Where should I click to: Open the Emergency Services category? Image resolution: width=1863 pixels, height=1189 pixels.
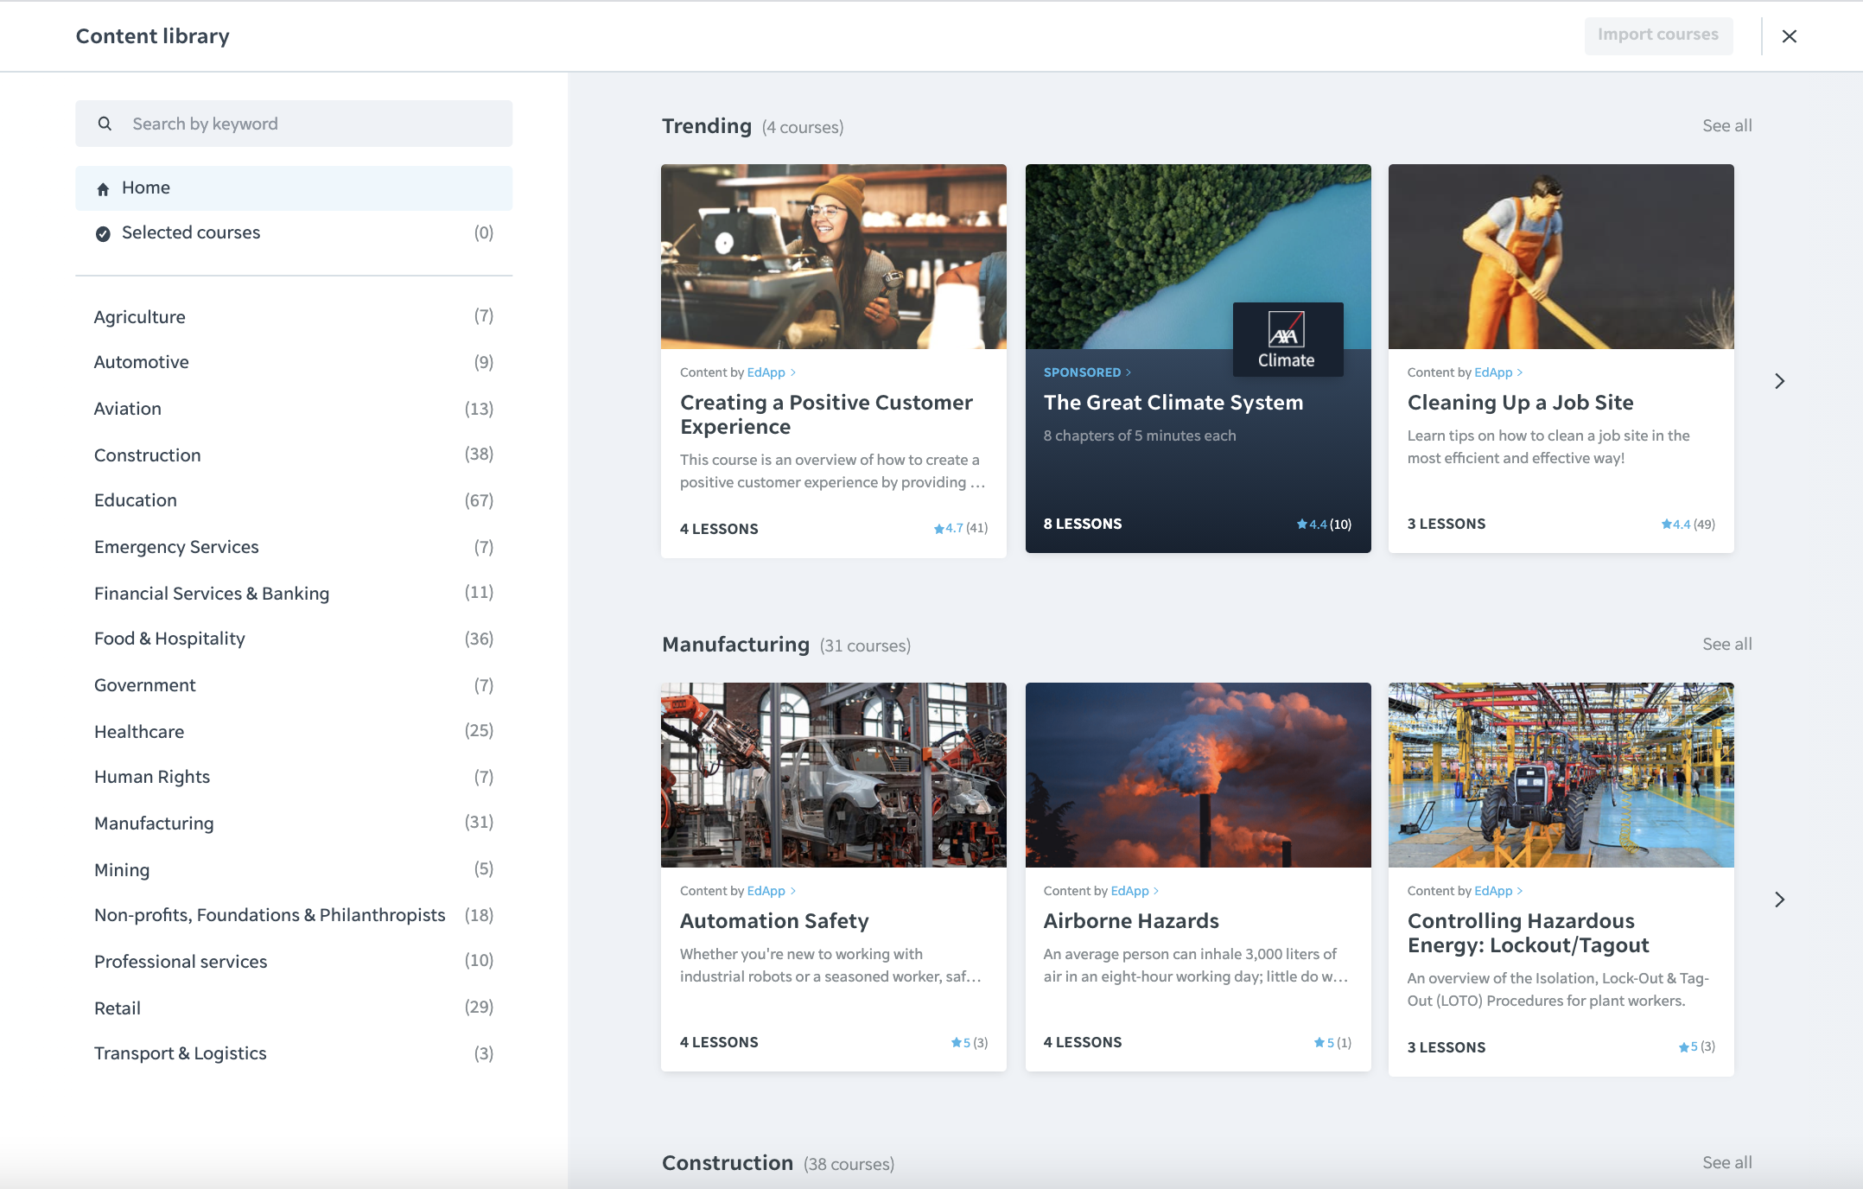pyautogui.click(x=294, y=547)
